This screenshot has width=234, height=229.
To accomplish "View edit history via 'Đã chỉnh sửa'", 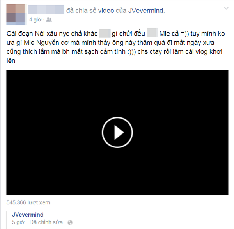I will click(x=46, y=222).
